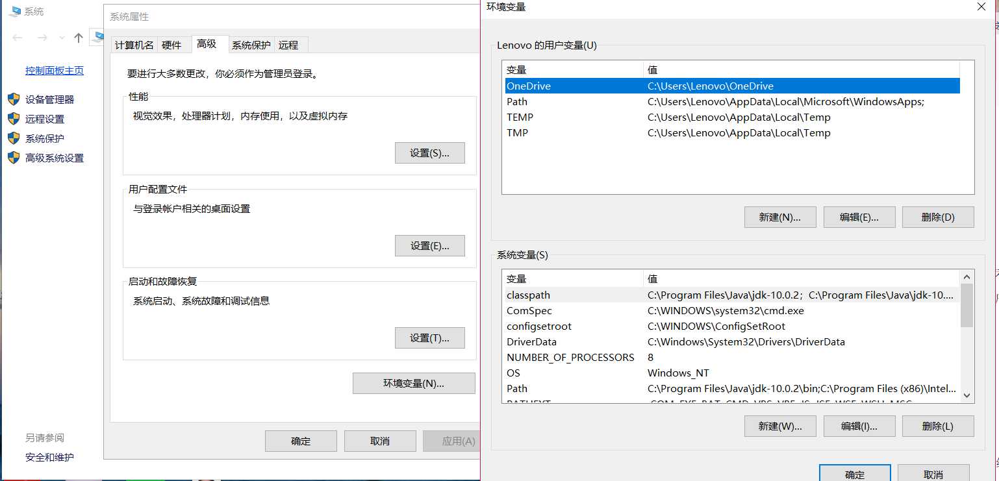
Task: Click the back arrow in 系统 window
Action: pyautogui.click(x=18, y=38)
